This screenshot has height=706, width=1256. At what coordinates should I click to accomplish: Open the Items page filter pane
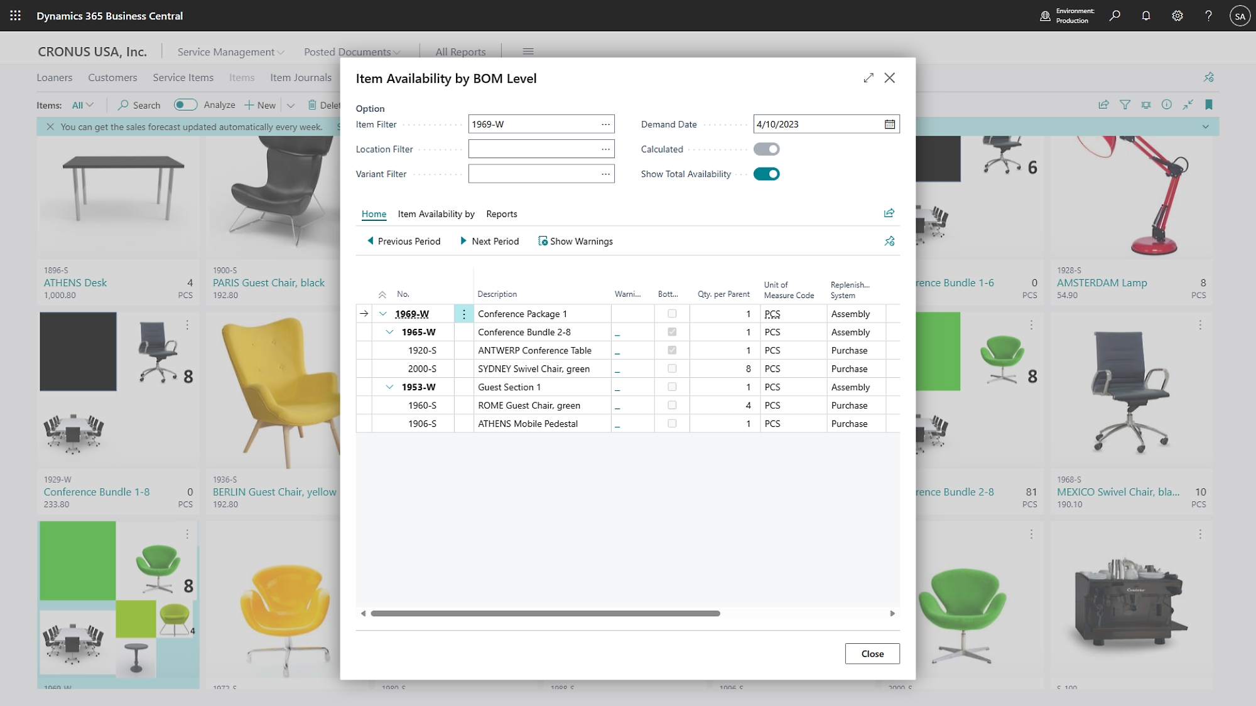point(1125,105)
